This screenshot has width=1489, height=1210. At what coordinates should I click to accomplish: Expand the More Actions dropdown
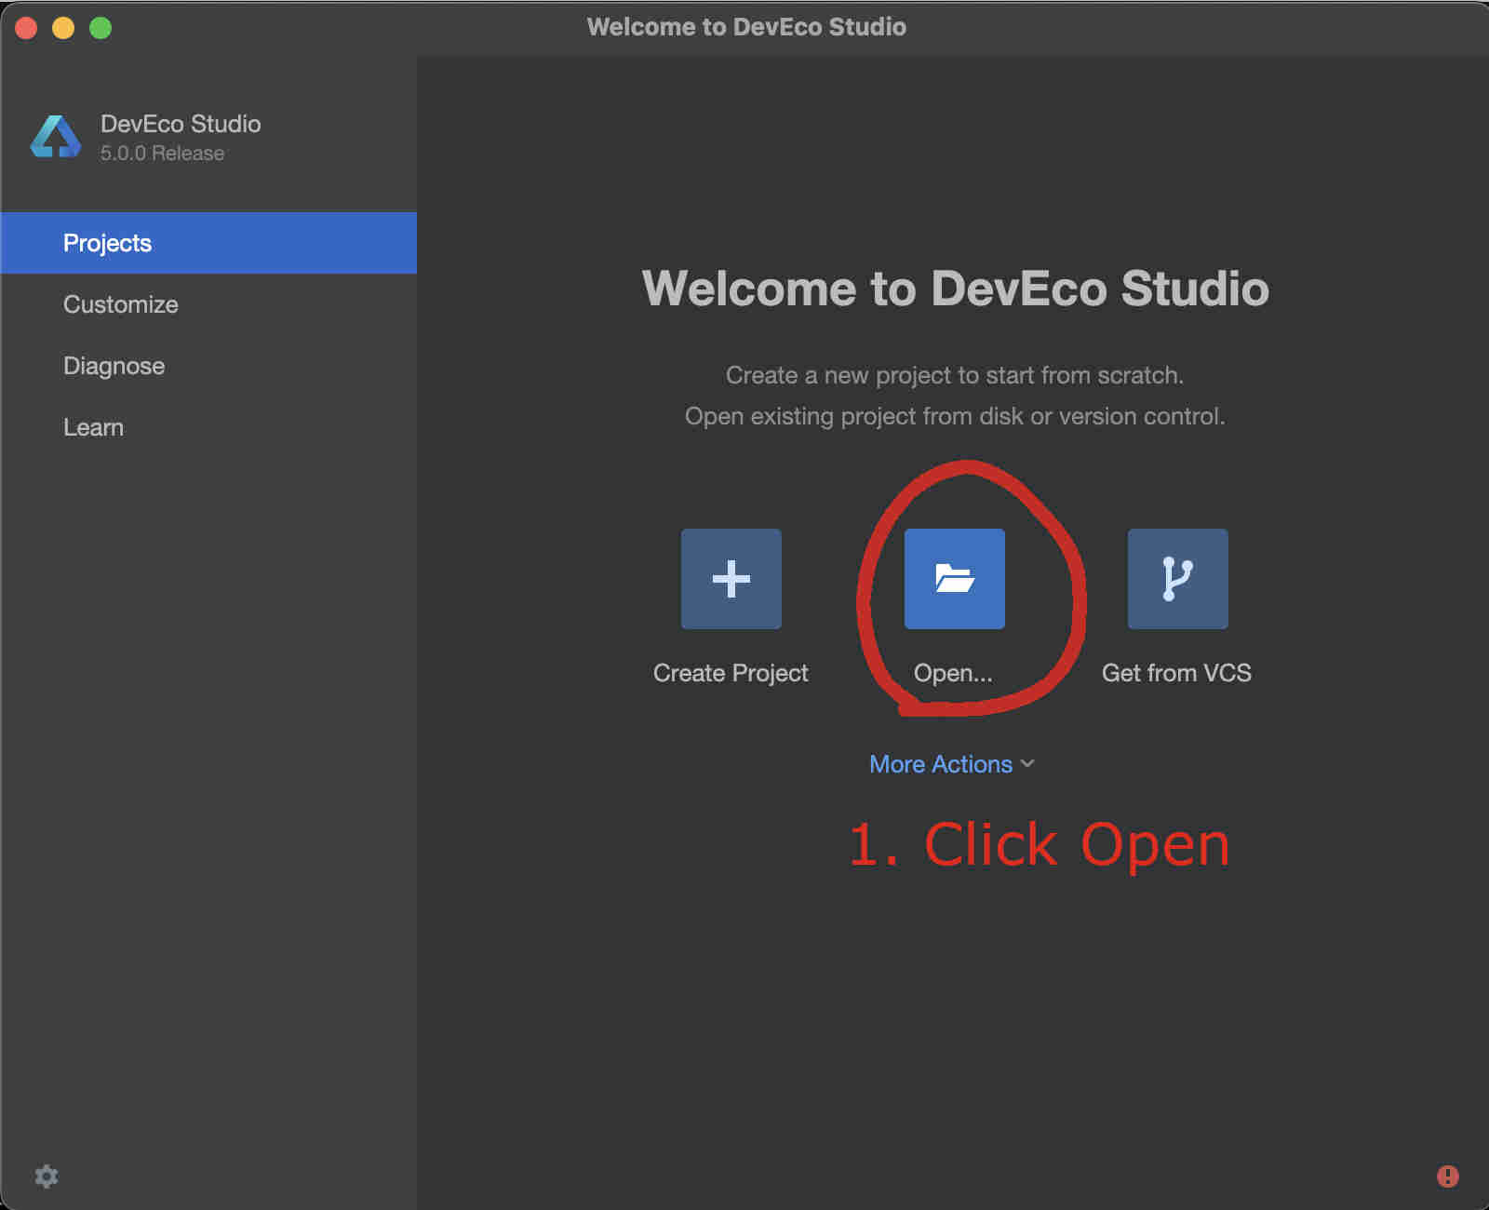pyautogui.click(x=952, y=764)
